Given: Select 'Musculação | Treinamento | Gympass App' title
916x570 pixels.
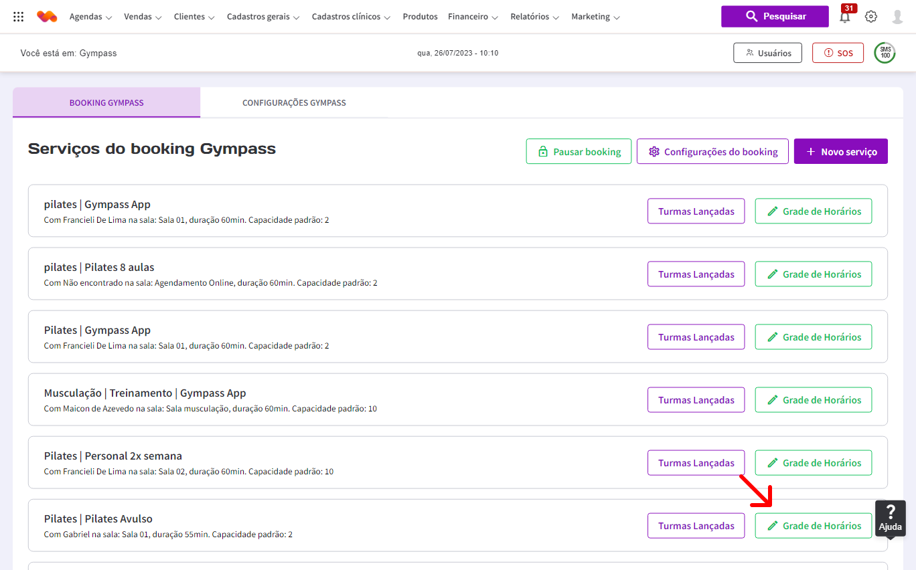Looking at the screenshot, I should (145, 393).
